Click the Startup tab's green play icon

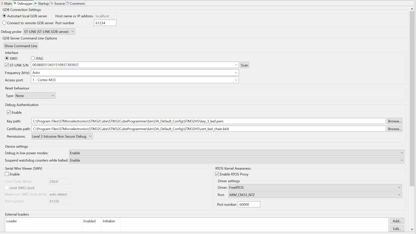[36, 3]
